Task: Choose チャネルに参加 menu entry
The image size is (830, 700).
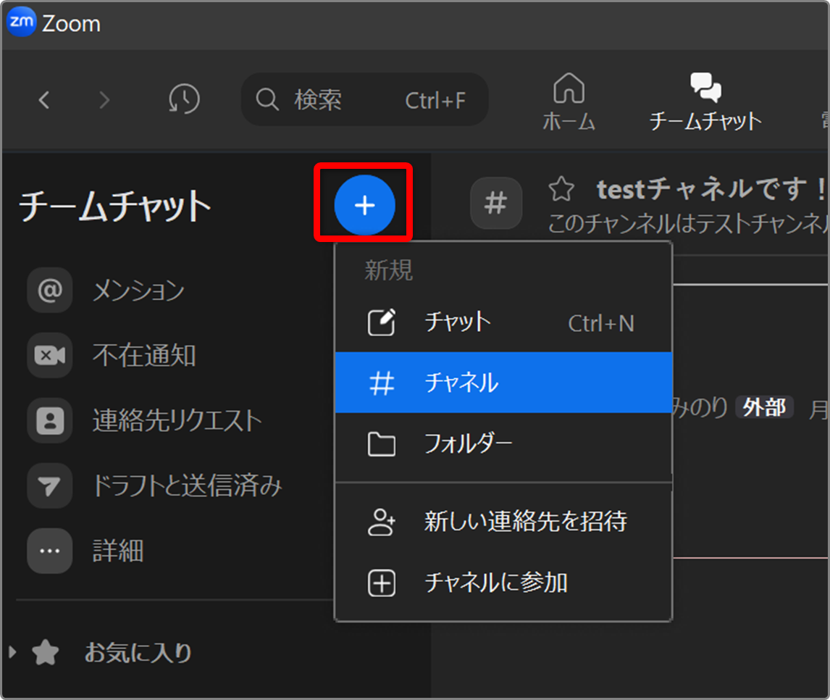Action: tap(503, 583)
